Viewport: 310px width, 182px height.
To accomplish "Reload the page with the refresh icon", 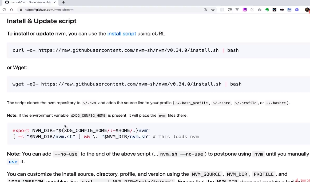I will click(x=4, y=10).
